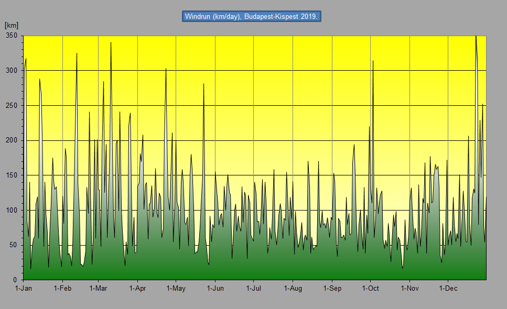Click the chart title 'Windrun (km/day), Budapest-Kispest 2019.'
Image resolution: width=507 pixels, height=309 pixels.
click(x=251, y=16)
